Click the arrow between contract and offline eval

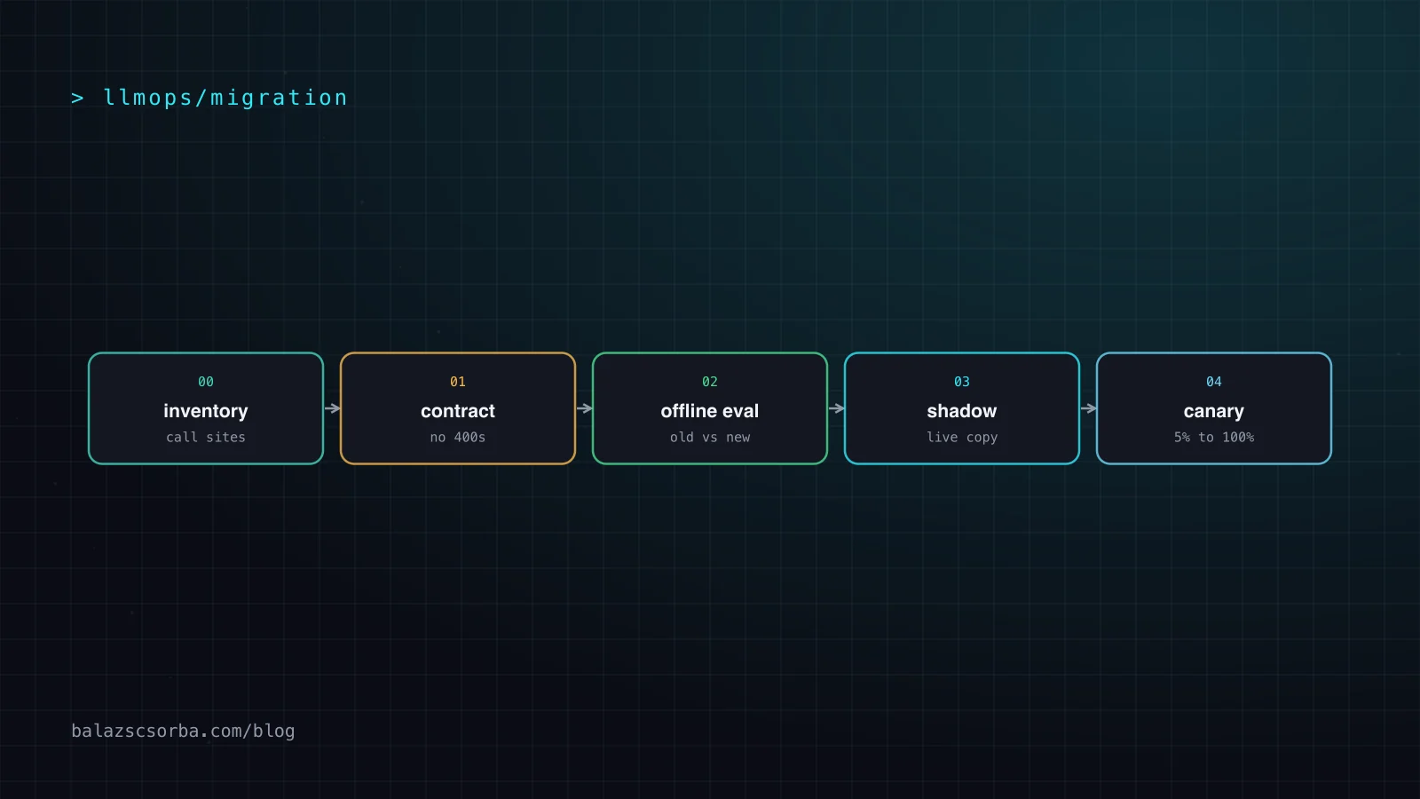pos(585,408)
